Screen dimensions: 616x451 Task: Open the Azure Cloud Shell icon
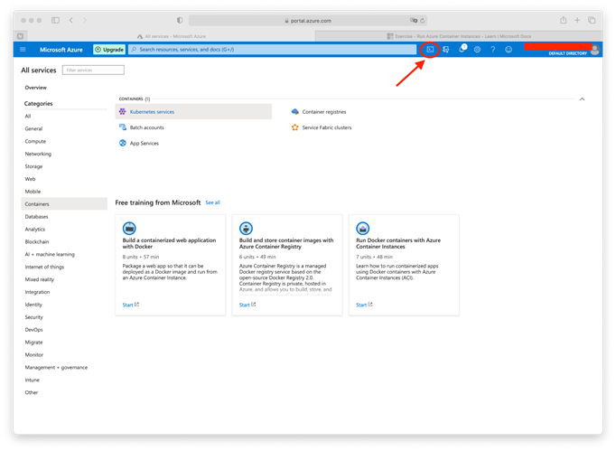click(x=430, y=50)
